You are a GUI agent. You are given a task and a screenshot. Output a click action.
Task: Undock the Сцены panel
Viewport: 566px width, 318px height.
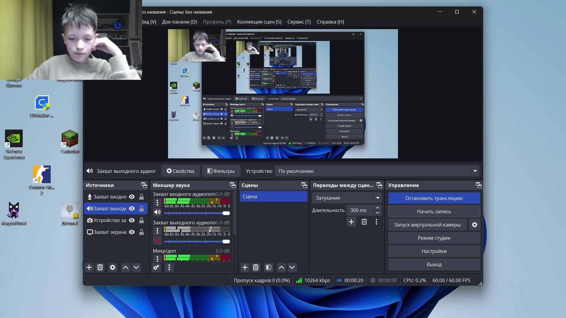[304, 185]
